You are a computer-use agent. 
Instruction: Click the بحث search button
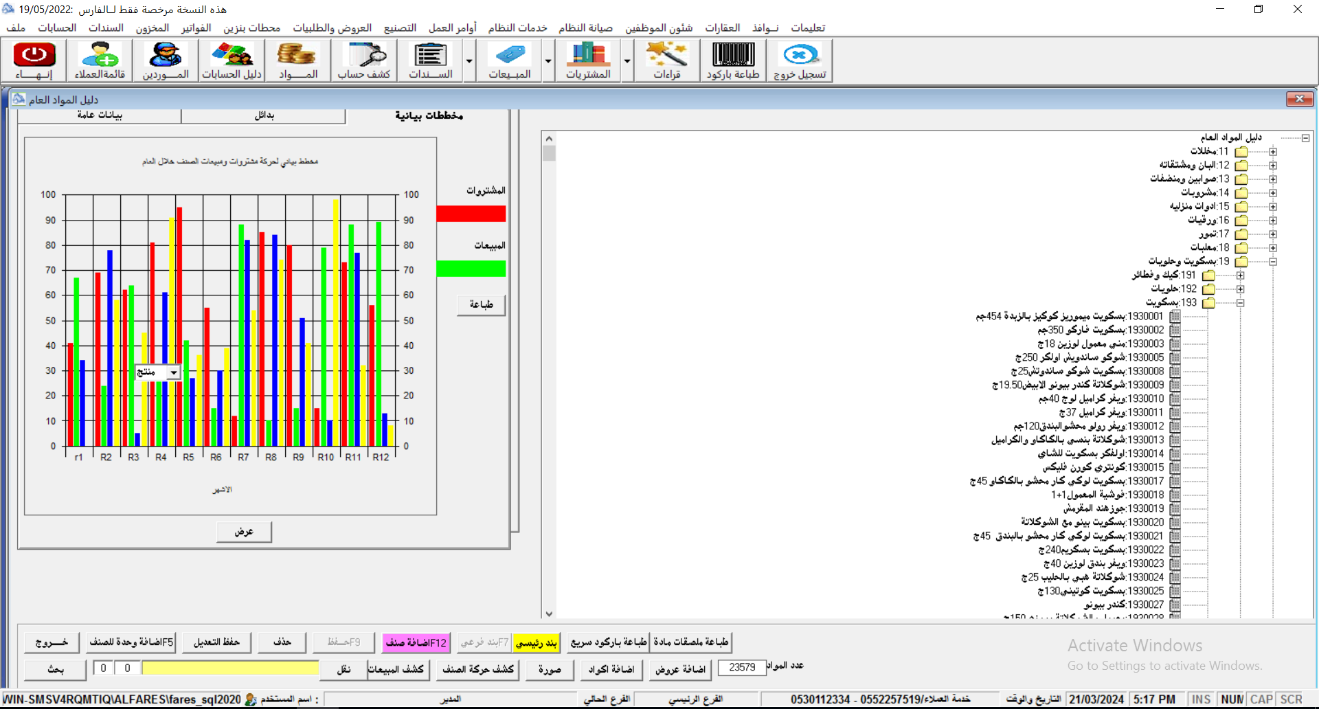coord(56,669)
